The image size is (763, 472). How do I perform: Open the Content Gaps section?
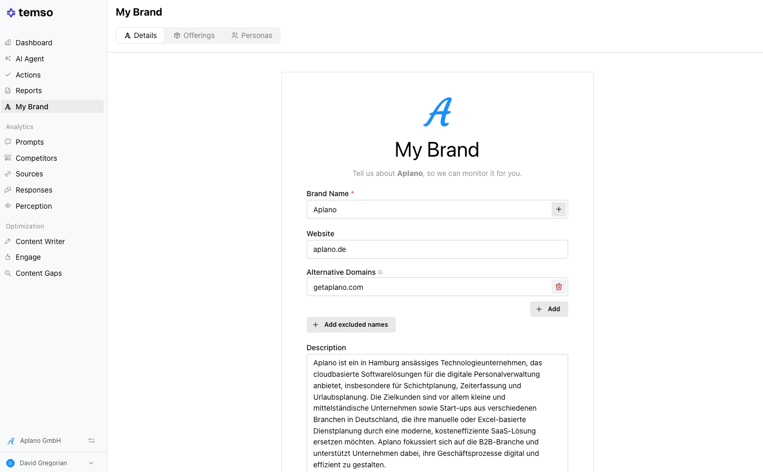click(x=39, y=273)
